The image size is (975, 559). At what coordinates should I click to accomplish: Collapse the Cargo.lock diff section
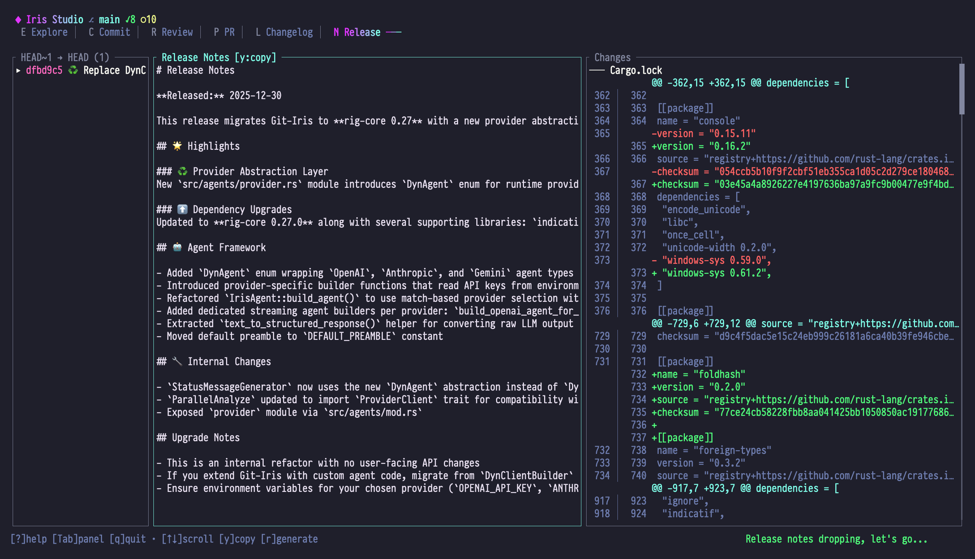[597, 70]
